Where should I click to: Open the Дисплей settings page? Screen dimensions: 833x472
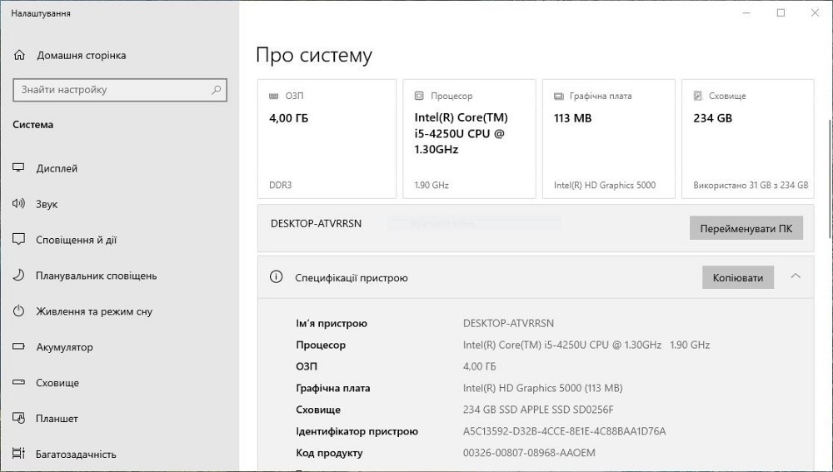point(57,168)
